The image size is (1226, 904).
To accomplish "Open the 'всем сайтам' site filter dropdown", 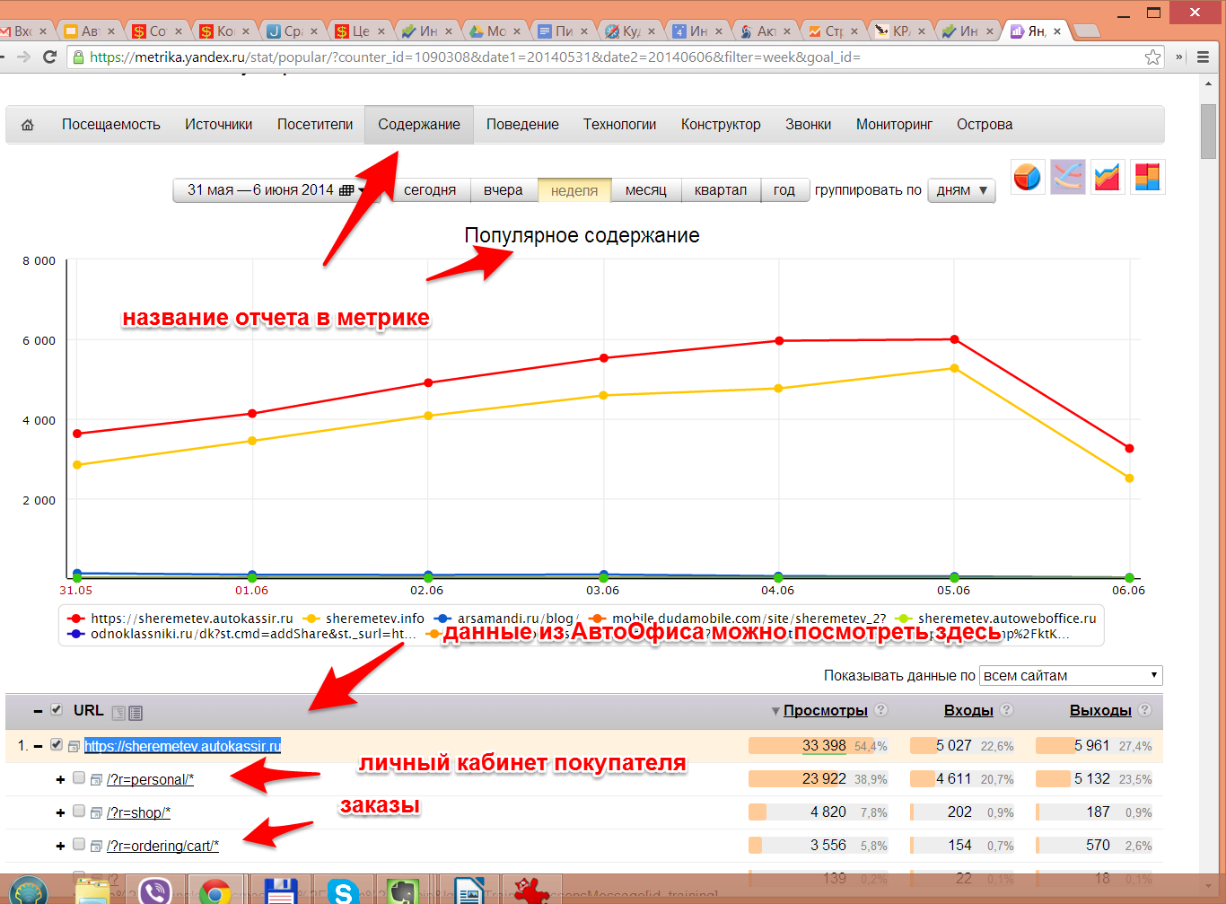I will [x=1071, y=676].
